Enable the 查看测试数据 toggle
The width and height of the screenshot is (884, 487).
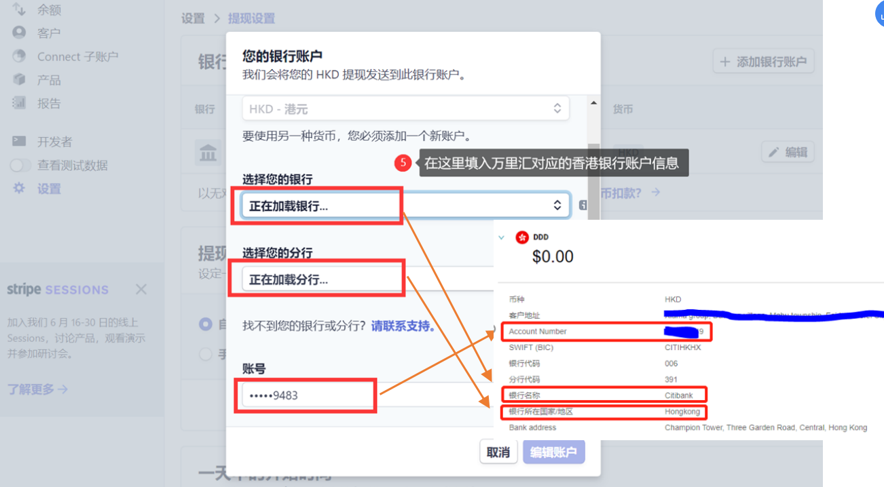[20, 165]
